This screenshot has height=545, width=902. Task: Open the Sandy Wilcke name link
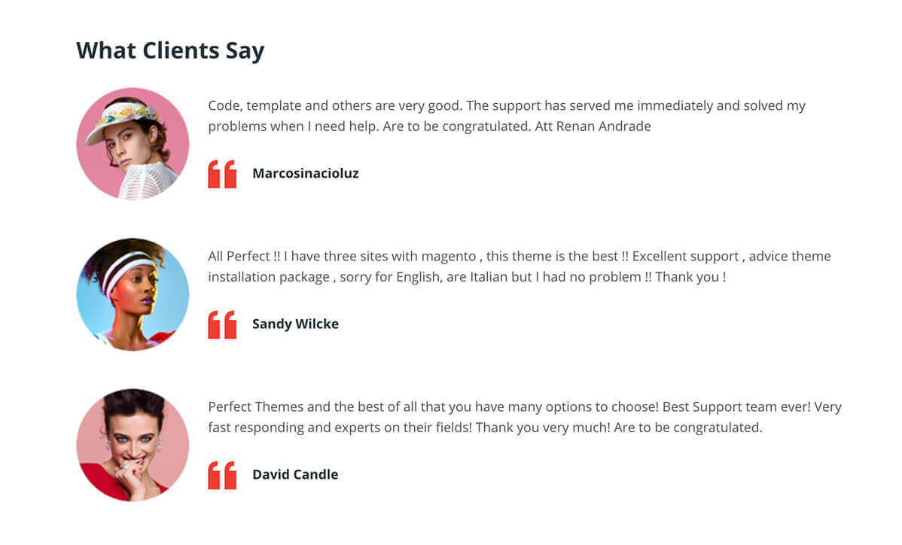tap(295, 324)
